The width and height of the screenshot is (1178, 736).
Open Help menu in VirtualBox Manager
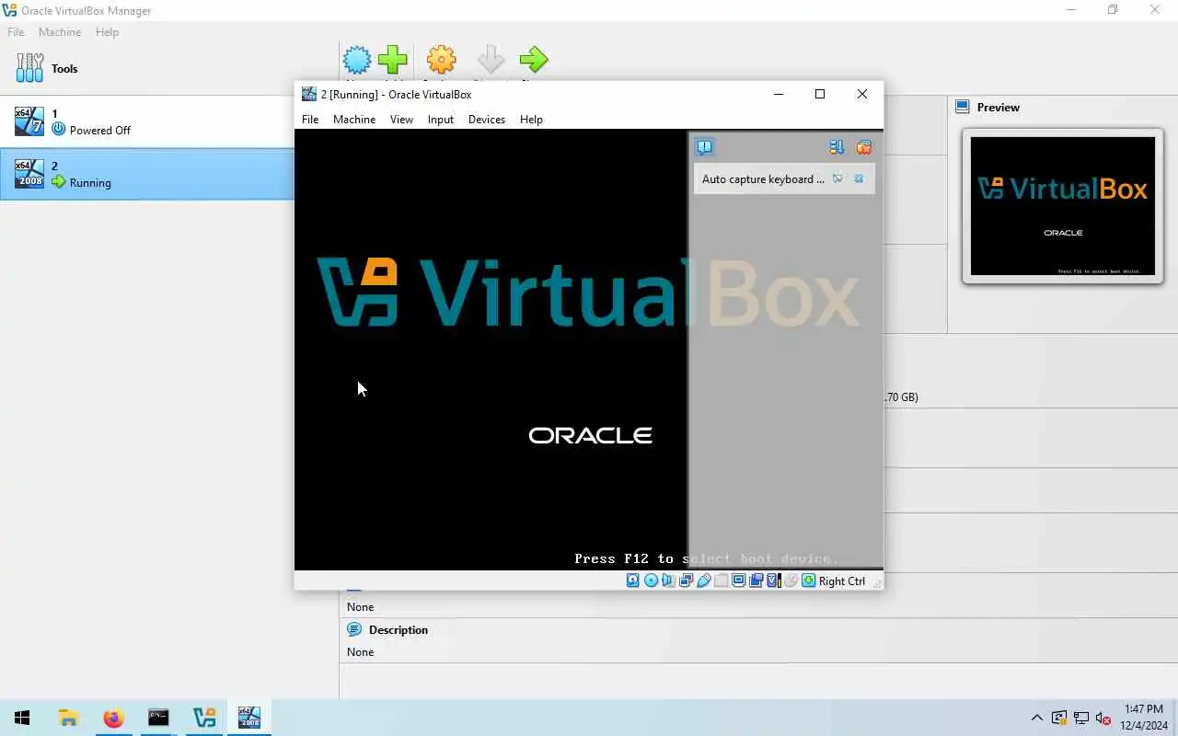click(107, 32)
